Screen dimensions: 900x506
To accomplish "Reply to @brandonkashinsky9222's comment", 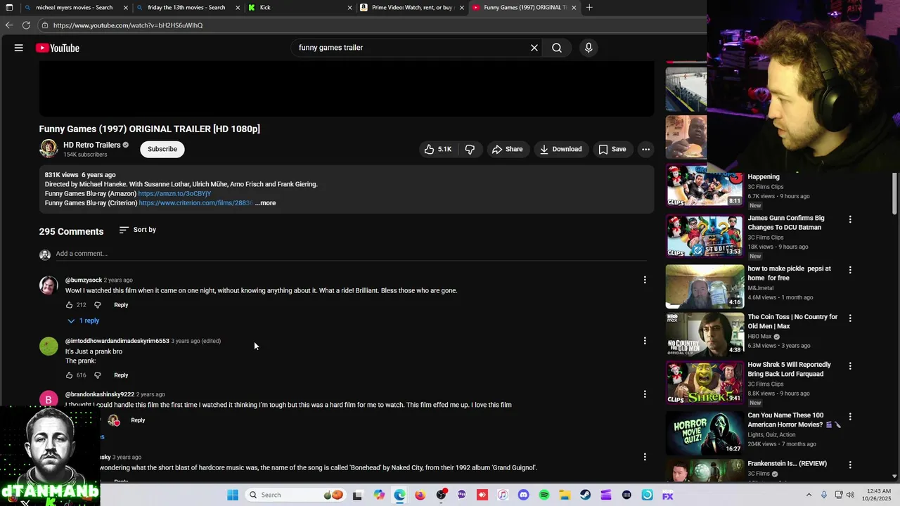I will [x=138, y=420].
